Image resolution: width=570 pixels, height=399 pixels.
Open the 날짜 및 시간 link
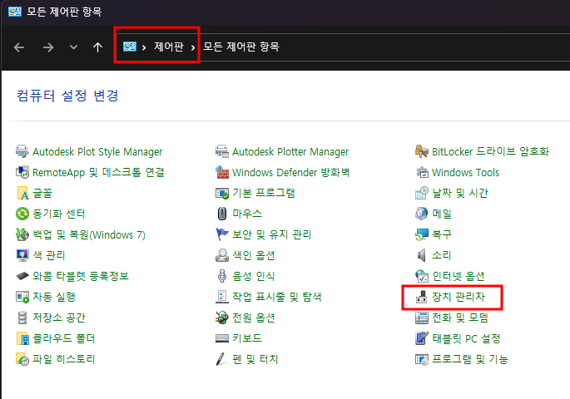[460, 193]
